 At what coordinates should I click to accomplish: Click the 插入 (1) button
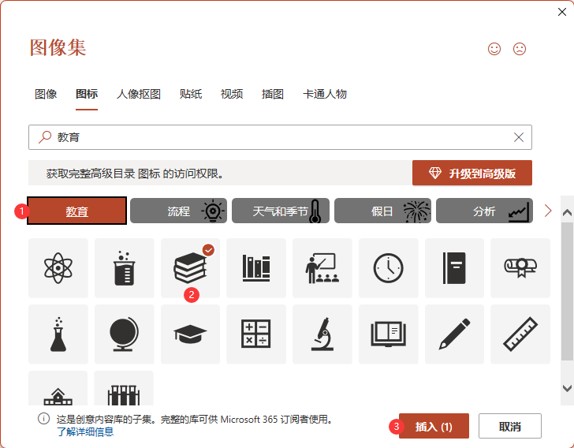pos(434,427)
